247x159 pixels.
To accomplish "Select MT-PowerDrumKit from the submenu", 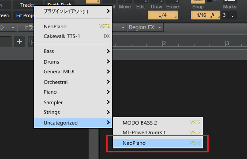I will pos(158,132).
